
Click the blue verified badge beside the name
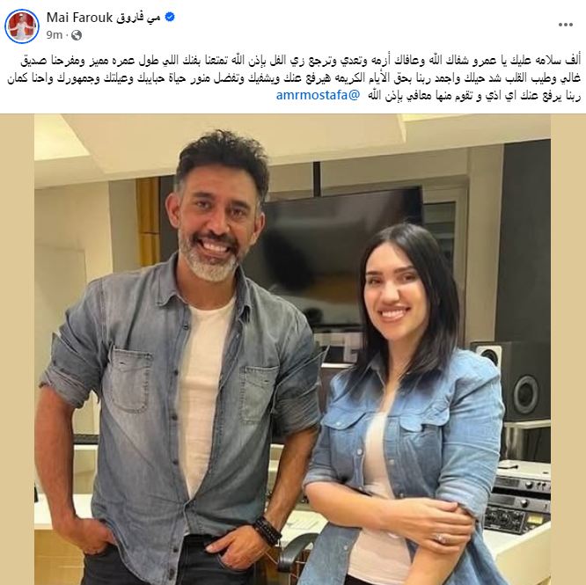coord(170,17)
